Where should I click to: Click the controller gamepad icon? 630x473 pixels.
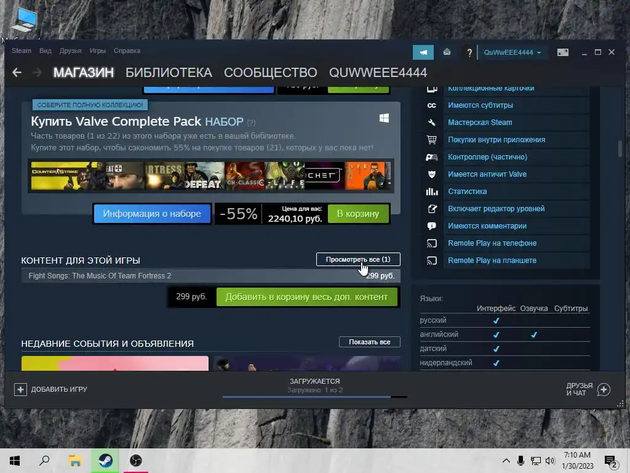pyautogui.click(x=431, y=157)
